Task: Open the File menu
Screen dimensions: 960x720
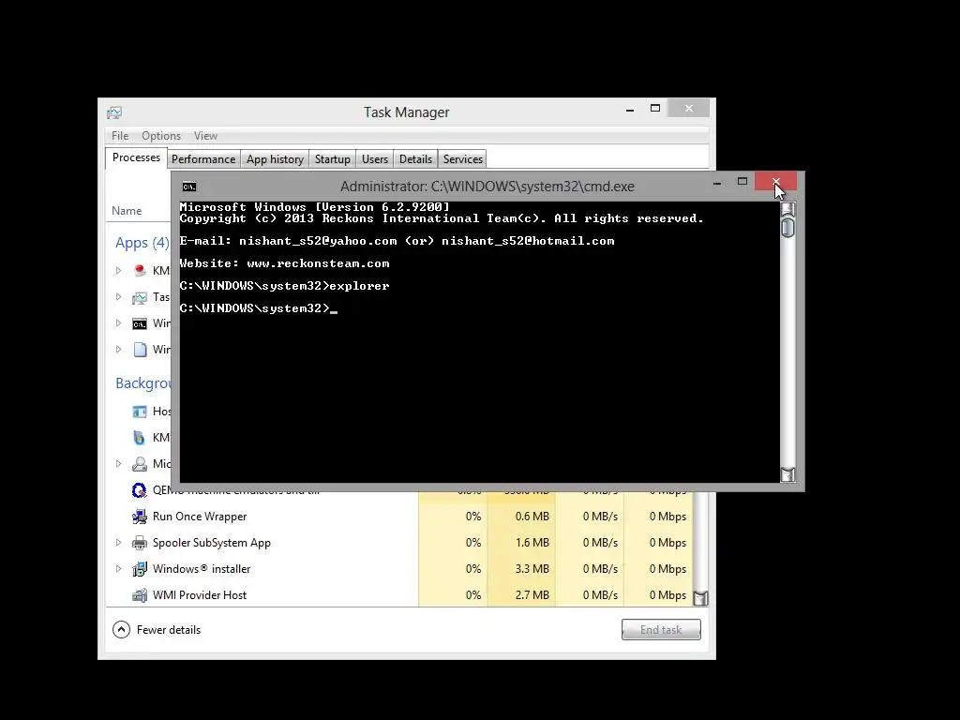Action: pos(120,136)
